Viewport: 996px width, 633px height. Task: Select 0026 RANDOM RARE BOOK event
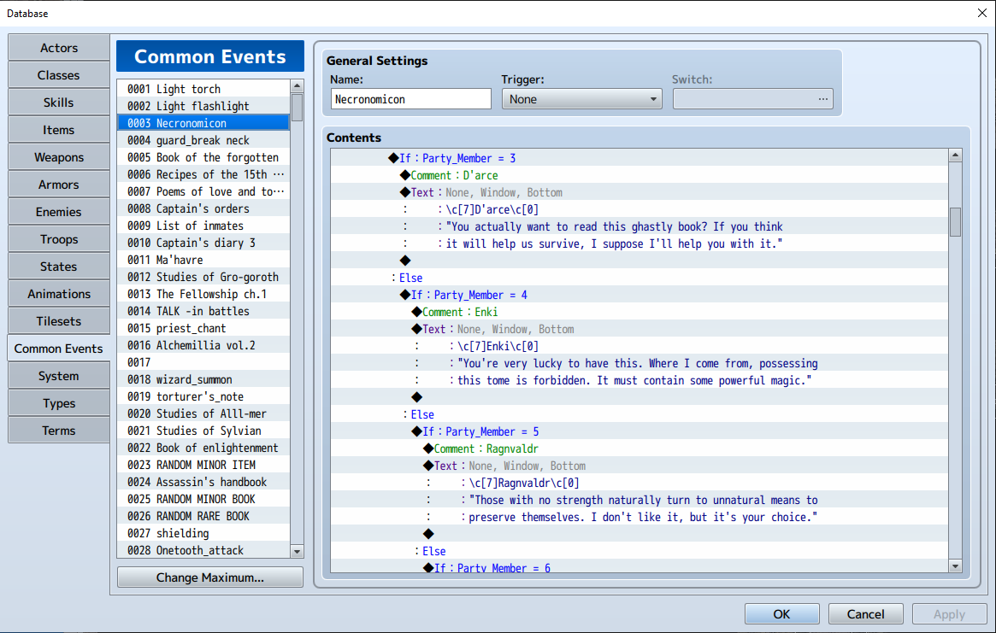pos(203,516)
